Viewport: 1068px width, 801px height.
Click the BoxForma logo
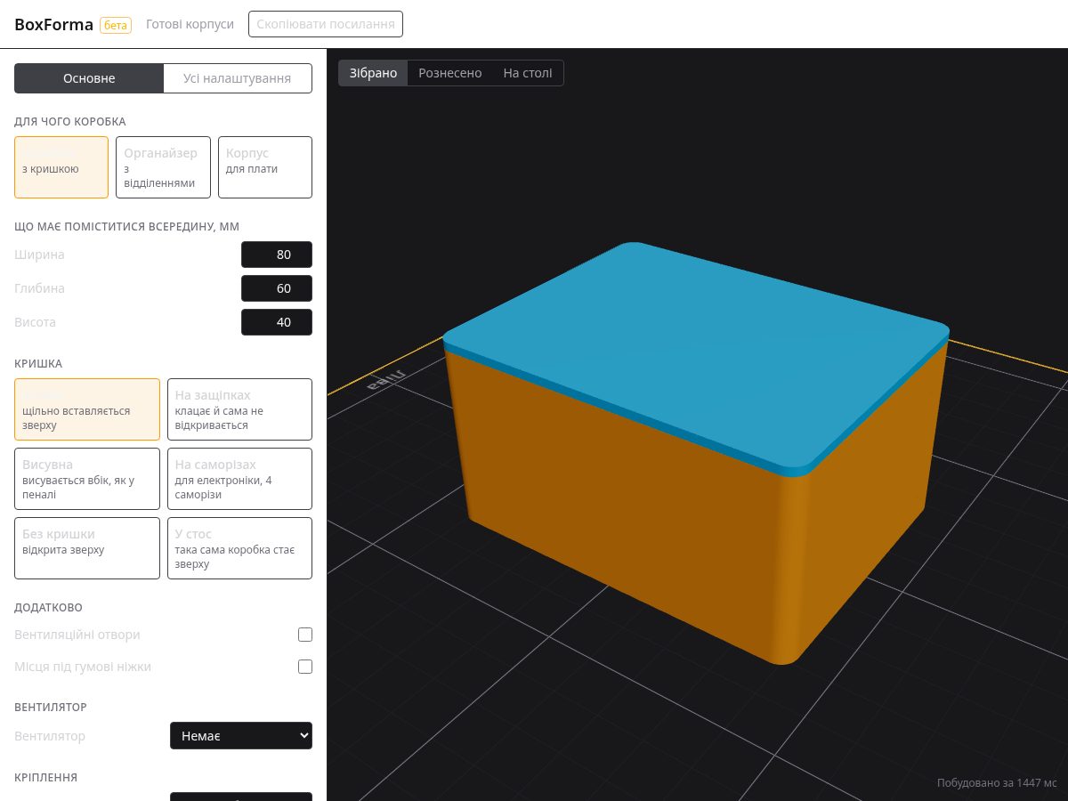pos(53,24)
